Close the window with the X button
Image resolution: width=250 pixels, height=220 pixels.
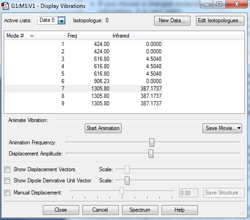point(236,4)
